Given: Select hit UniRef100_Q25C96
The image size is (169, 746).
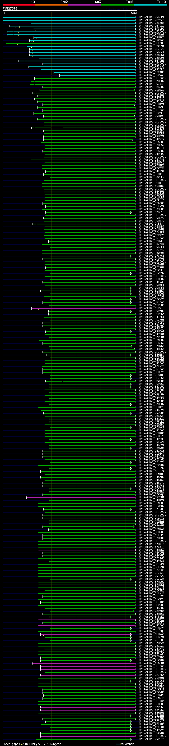Looking at the screenshot, I should (x=151, y=58).
